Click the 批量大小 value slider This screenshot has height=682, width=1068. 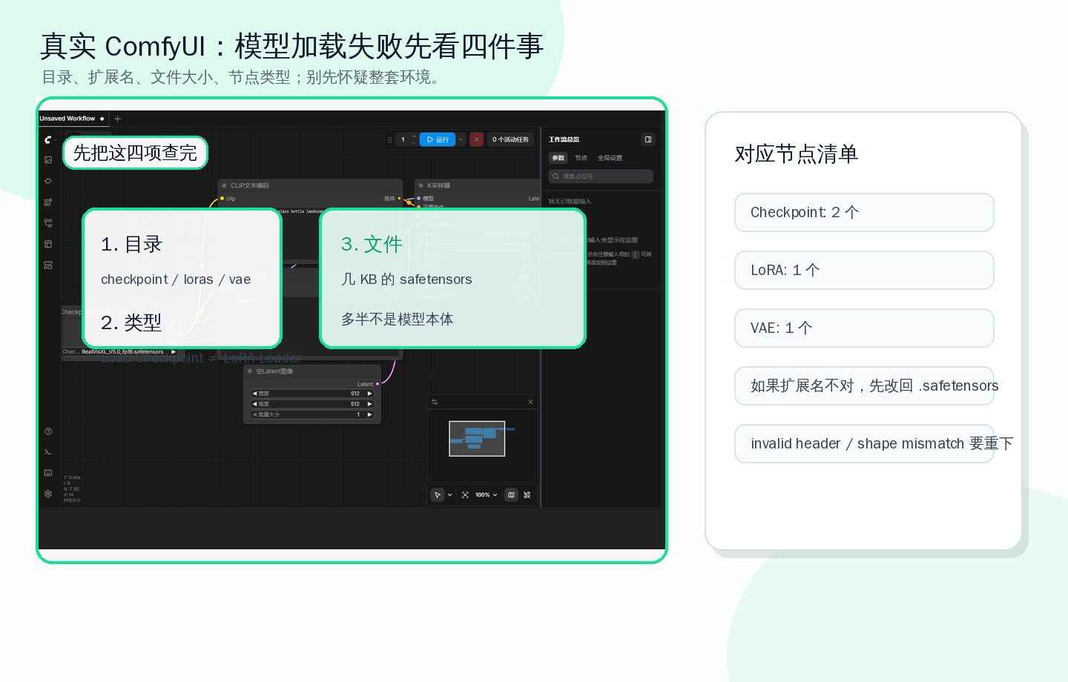[312, 414]
